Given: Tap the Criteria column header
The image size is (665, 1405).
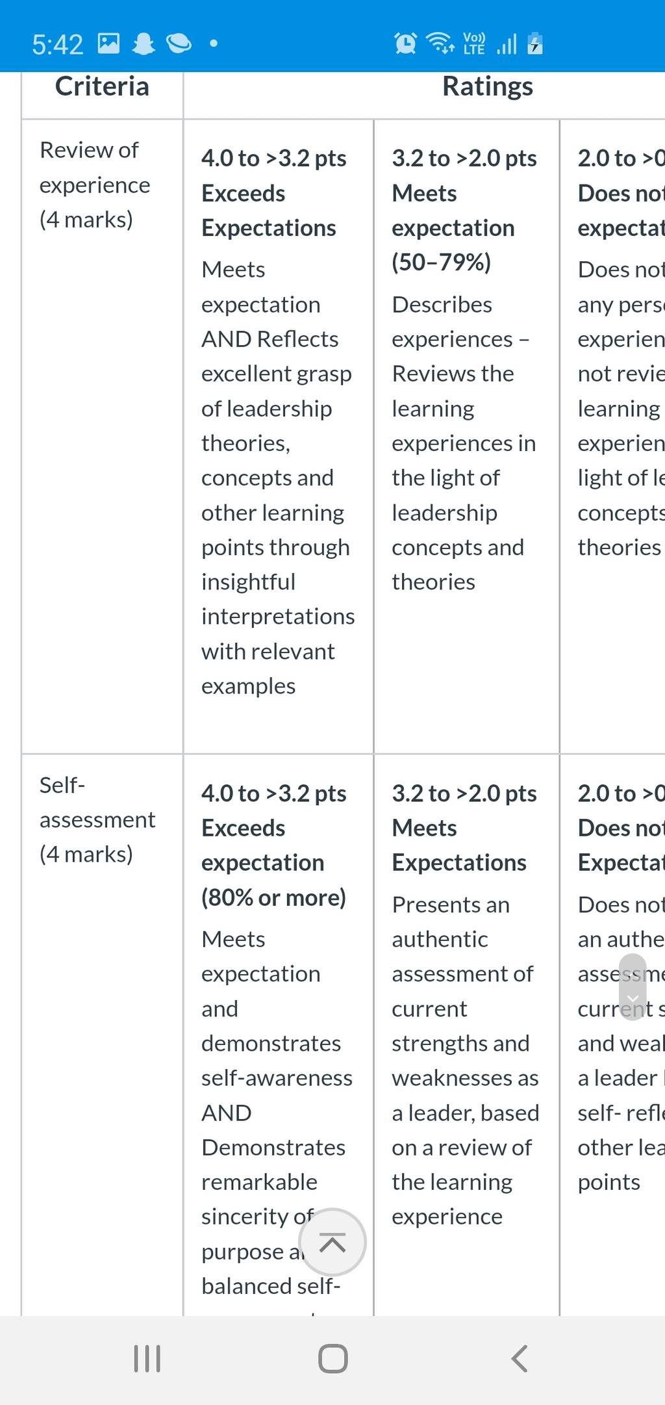Looking at the screenshot, I should point(102,86).
